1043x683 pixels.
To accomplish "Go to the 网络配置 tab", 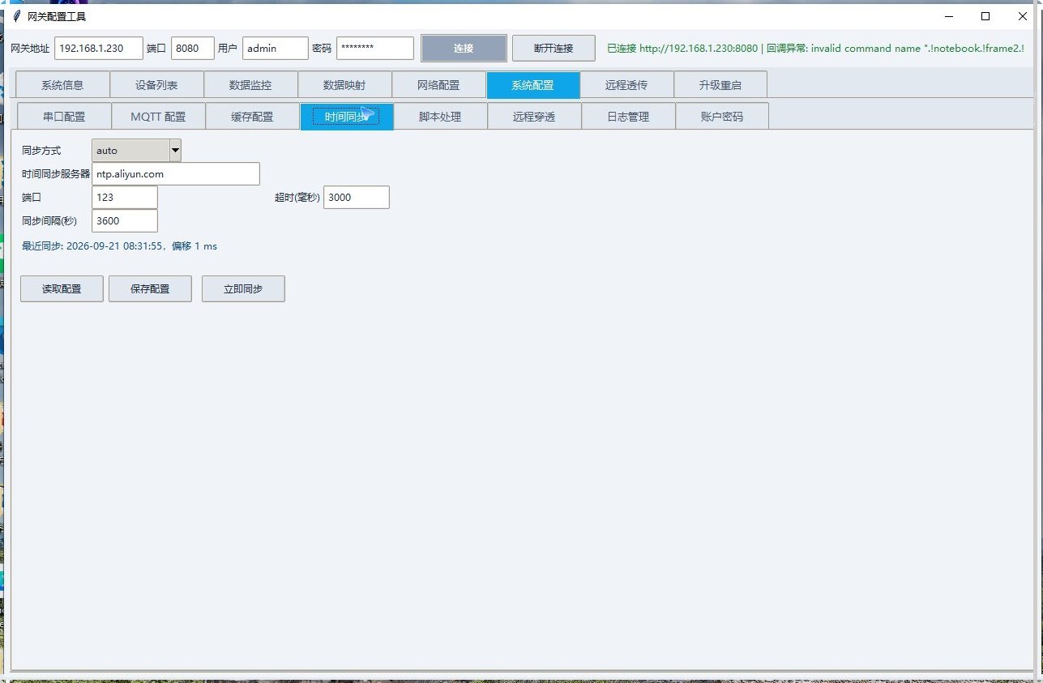I will [x=438, y=85].
